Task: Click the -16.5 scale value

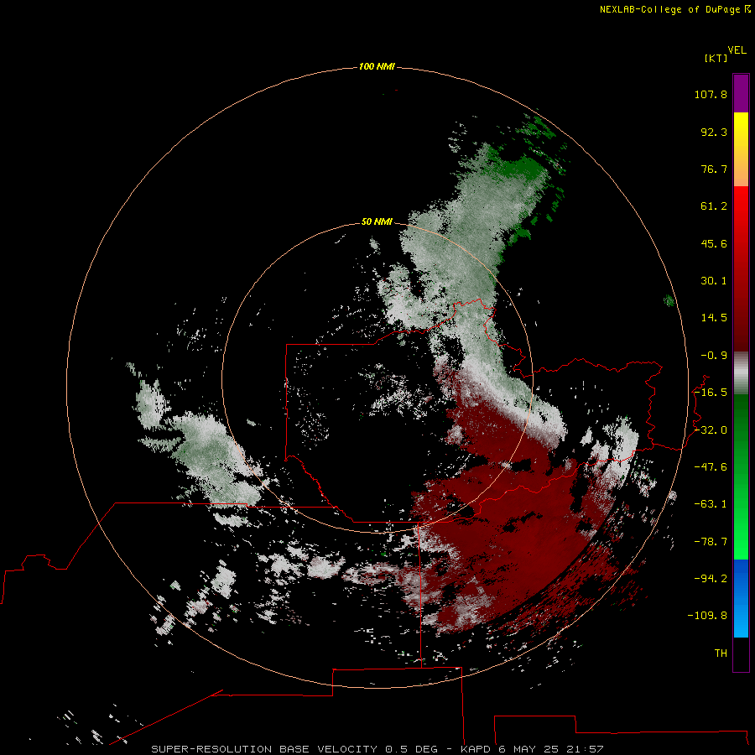Action: click(x=711, y=393)
